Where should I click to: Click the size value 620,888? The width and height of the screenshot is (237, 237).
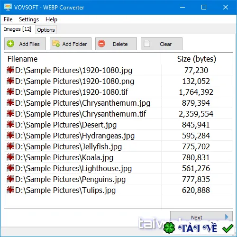tap(196, 190)
